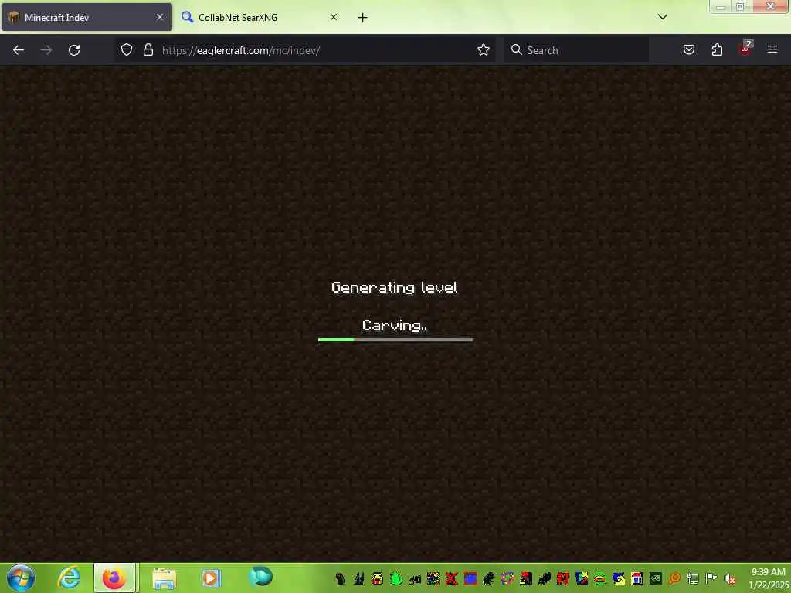Expand the list all tabs chevron

[663, 17]
